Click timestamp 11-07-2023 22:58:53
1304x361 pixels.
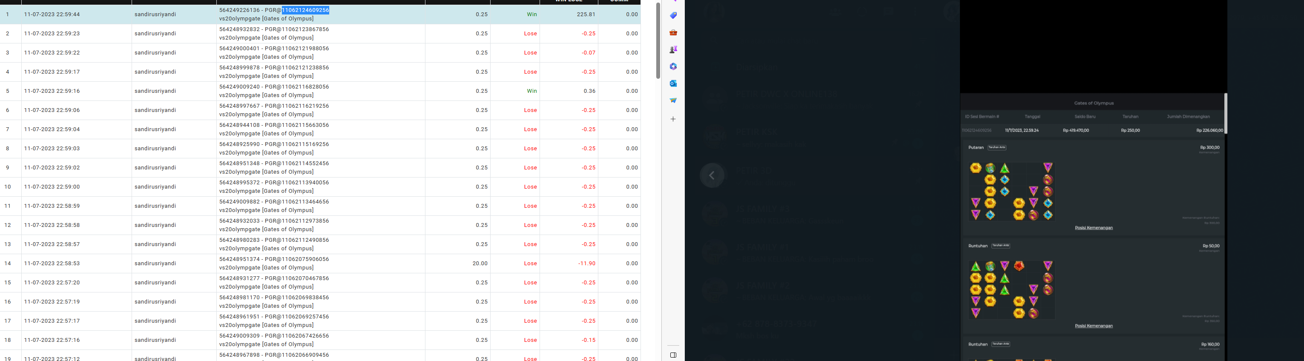pos(52,264)
